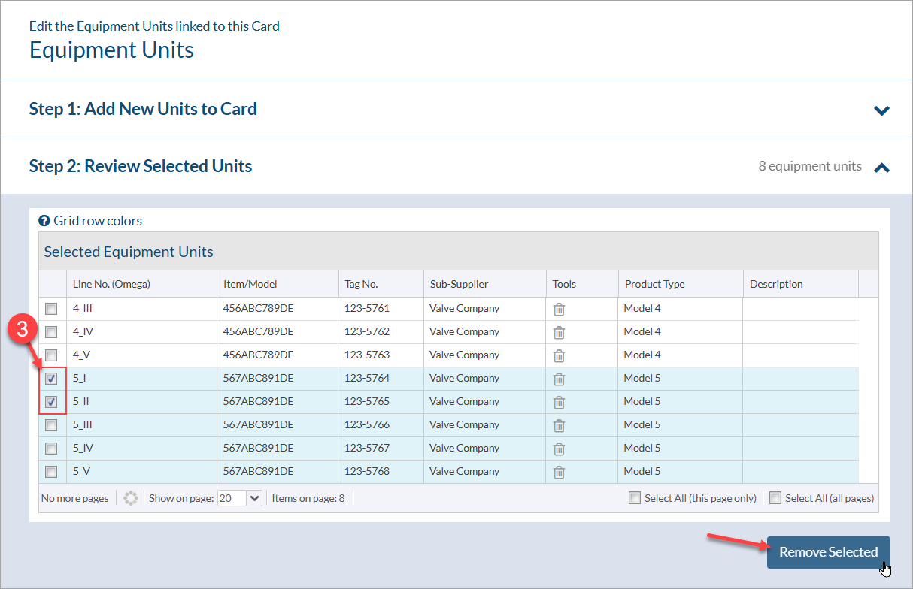Sort by the Description column header
The width and height of the screenshot is (913, 589).
click(800, 284)
